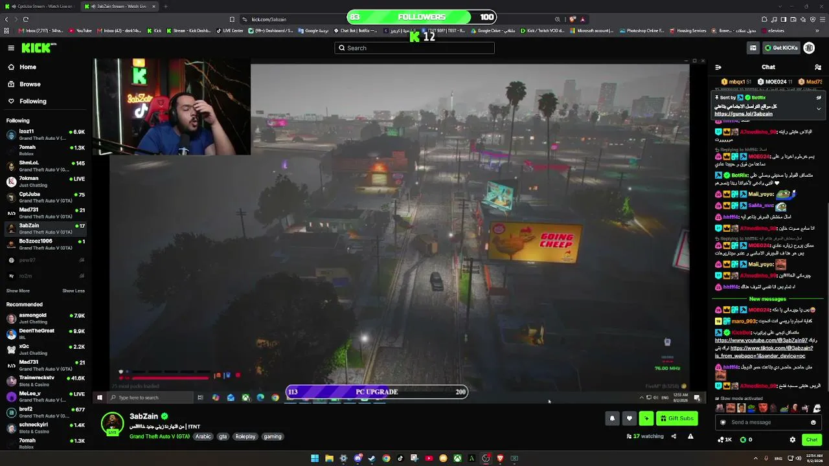Open a new browser tab
829x466 pixels.
tap(165, 6)
